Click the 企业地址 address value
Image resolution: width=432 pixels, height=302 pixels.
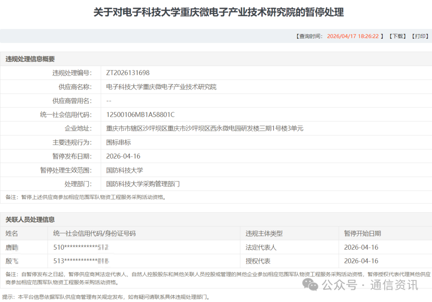[204, 129]
